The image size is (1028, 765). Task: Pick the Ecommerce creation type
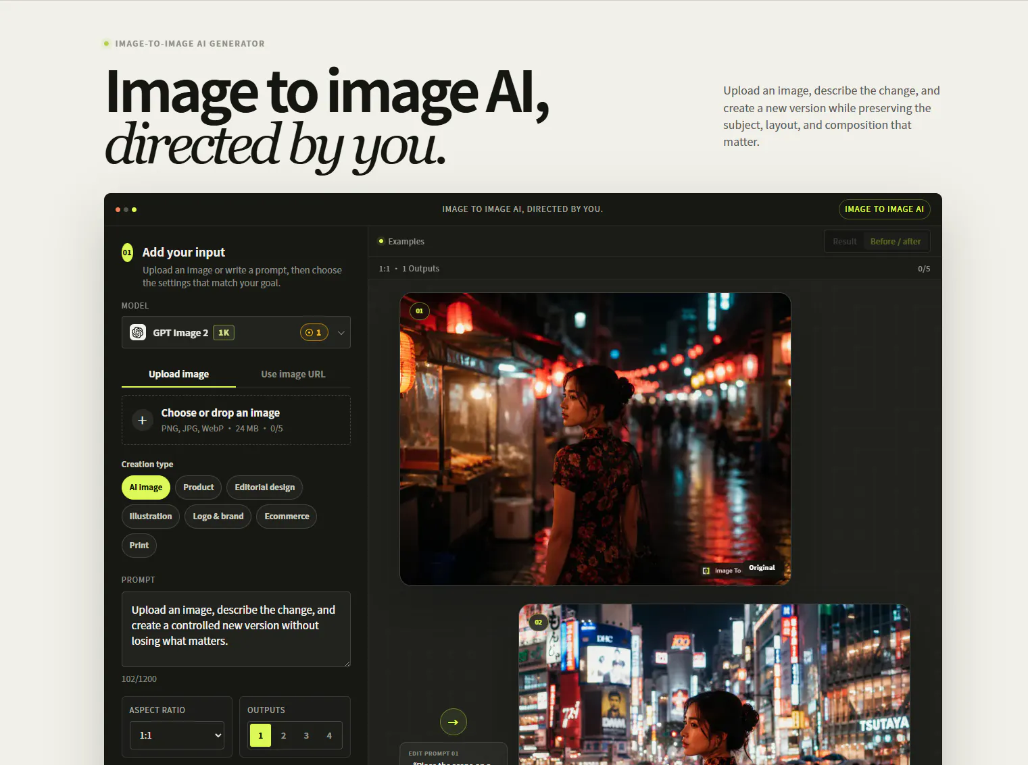click(287, 517)
